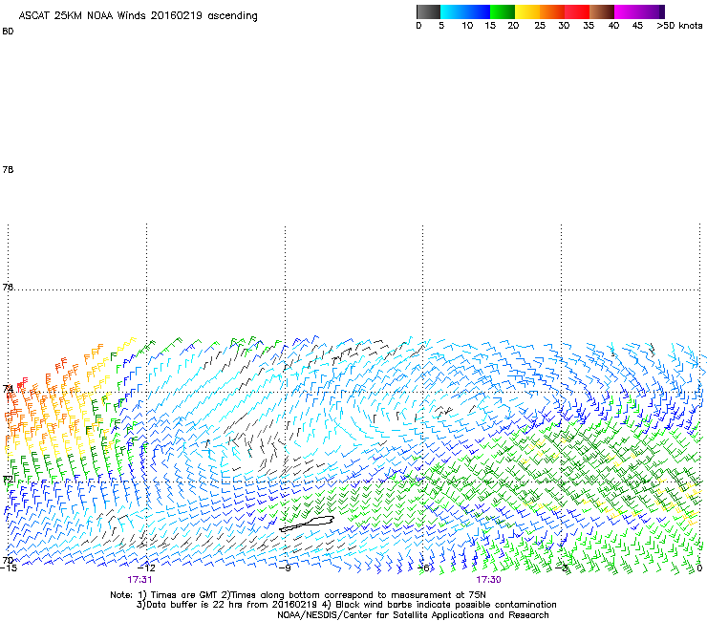The image size is (707, 621).
Task: Click the longitude label "-3" on the bottom axis
Action: 562,568
